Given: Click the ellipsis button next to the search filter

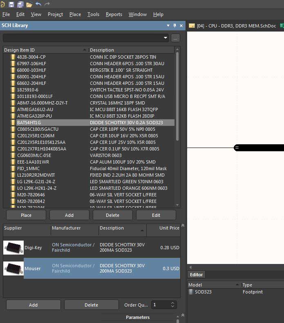Looking at the screenshot, I should coord(175,38).
